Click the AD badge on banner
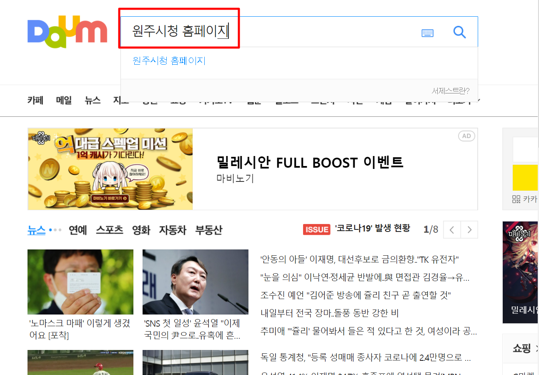539x375 pixels. click(x=466, y=136)
